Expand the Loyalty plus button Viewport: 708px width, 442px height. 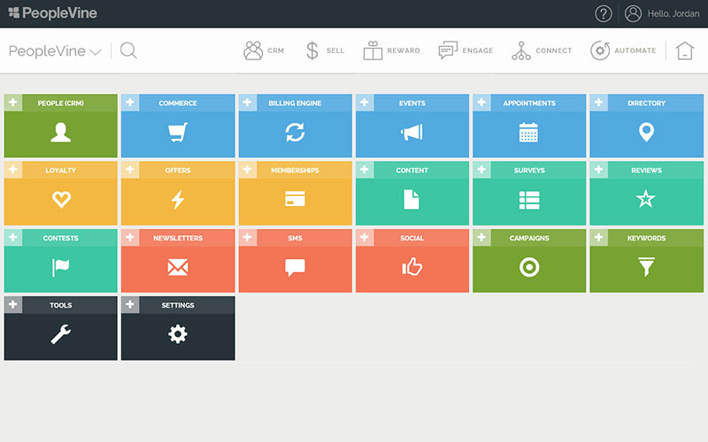click(x=13, y=170)
